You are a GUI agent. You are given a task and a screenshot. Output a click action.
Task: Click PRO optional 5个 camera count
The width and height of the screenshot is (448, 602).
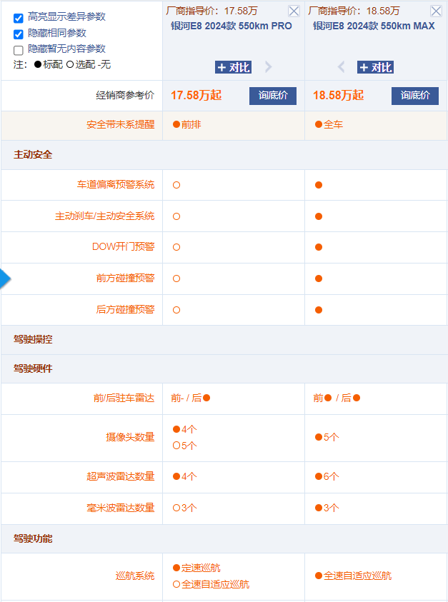click(185, 446)
